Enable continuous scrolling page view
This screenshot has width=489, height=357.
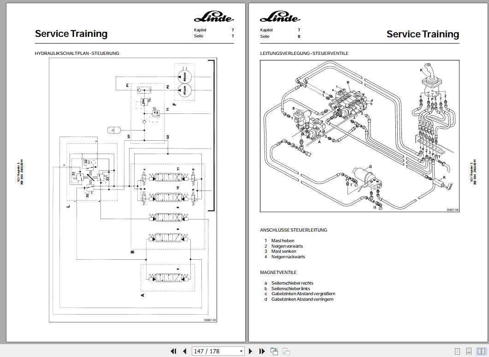pyautogui.click(x=469, y=351)
